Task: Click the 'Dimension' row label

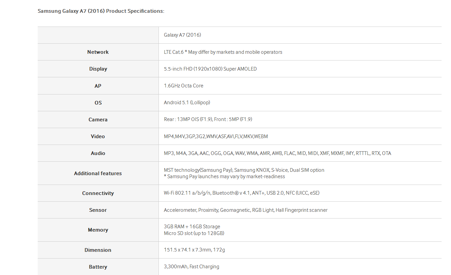Action: tap(98, 250)
